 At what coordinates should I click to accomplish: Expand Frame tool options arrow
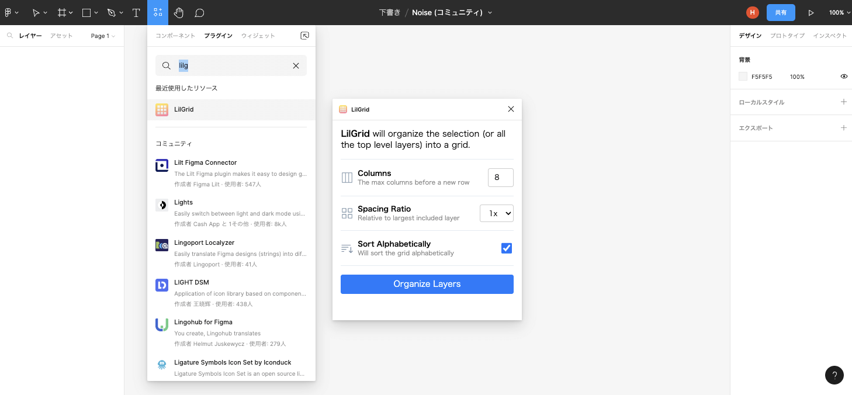tap(71, 13)
